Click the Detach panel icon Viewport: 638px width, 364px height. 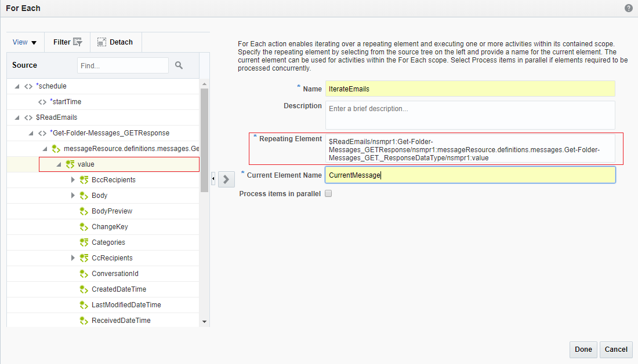coord(101,42)
